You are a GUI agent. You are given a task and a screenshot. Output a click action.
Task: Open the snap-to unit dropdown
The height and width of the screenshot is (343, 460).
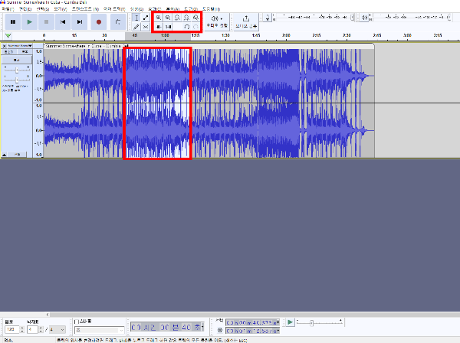(x=99, y=330)
